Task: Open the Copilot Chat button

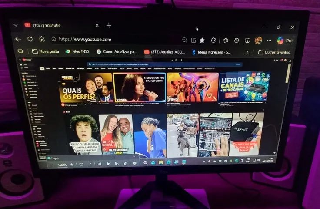Action: tap(285, 40)
